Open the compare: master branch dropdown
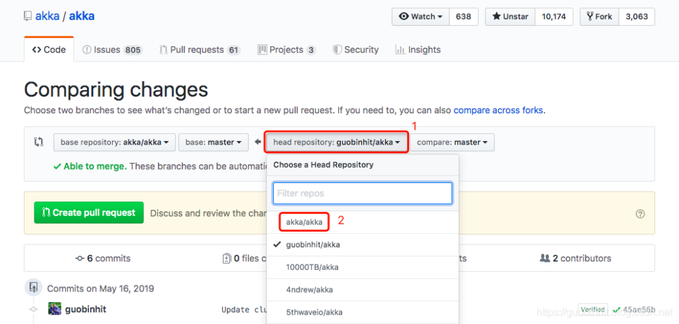Image resolution: width=679 pixels, height=324 pixels. (x=452, y=142)
